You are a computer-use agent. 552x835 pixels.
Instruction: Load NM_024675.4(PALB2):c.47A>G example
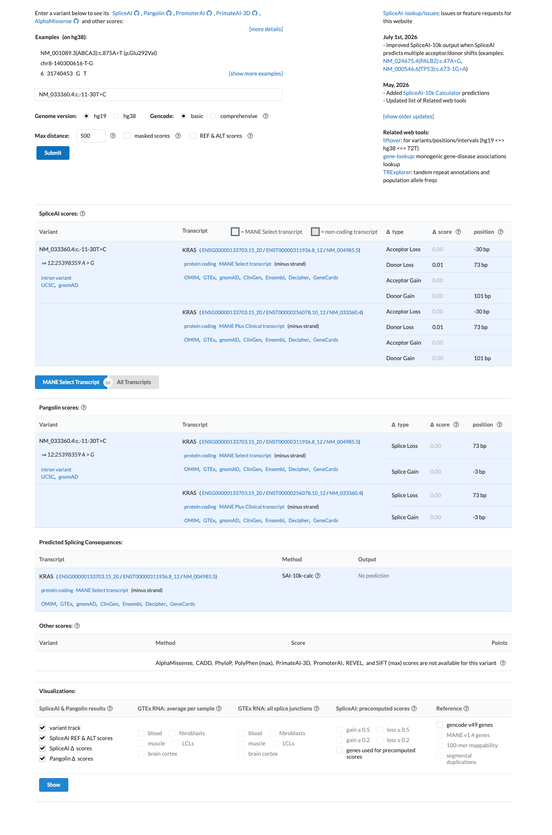point(422,61)
